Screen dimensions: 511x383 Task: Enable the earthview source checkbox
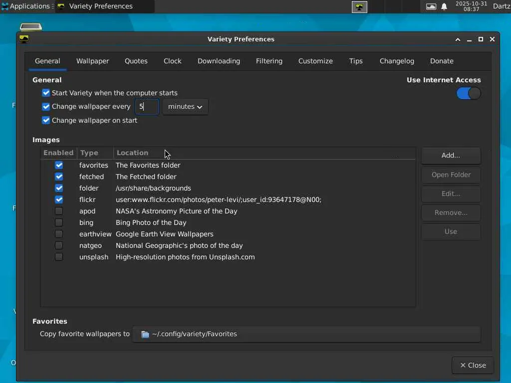coord(59,234)
